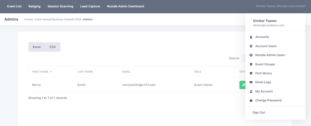Sort the table by Last Name
Image resolution: width=311 pixels, height=126 pixels.
85,72
